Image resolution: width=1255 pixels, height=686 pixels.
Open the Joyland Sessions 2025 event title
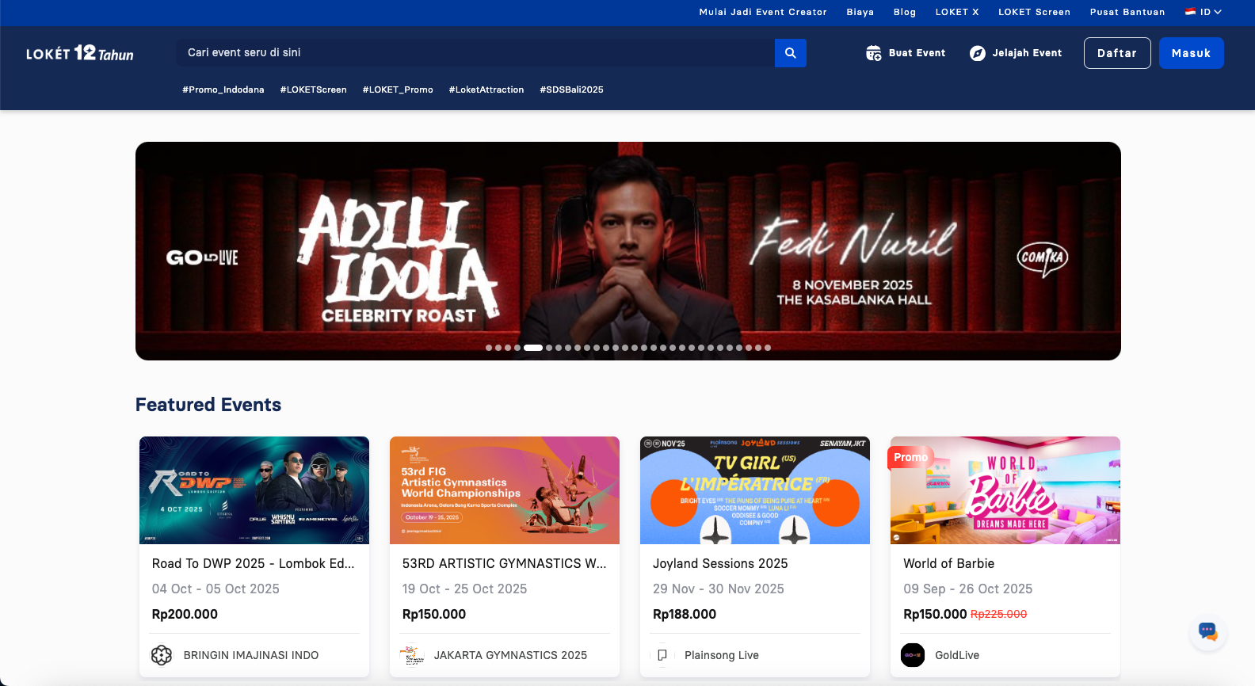720,563
